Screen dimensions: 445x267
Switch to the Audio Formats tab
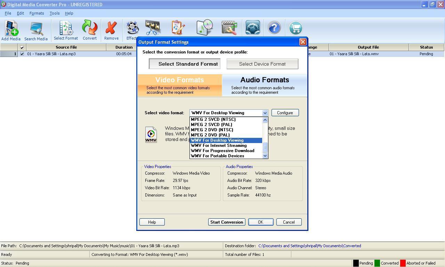click(265, 85)
